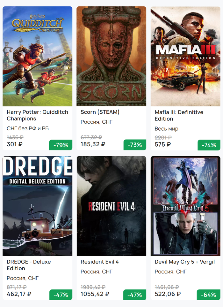
Task: Open the Mafia III: Definitive Edition title link
Action: tap(179, 115)
